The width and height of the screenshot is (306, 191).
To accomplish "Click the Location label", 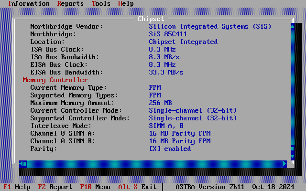I will 47,42.
